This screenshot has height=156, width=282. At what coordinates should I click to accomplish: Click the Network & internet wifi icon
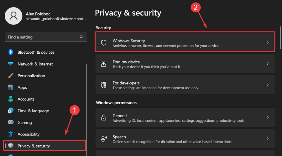tap(11, 64)
